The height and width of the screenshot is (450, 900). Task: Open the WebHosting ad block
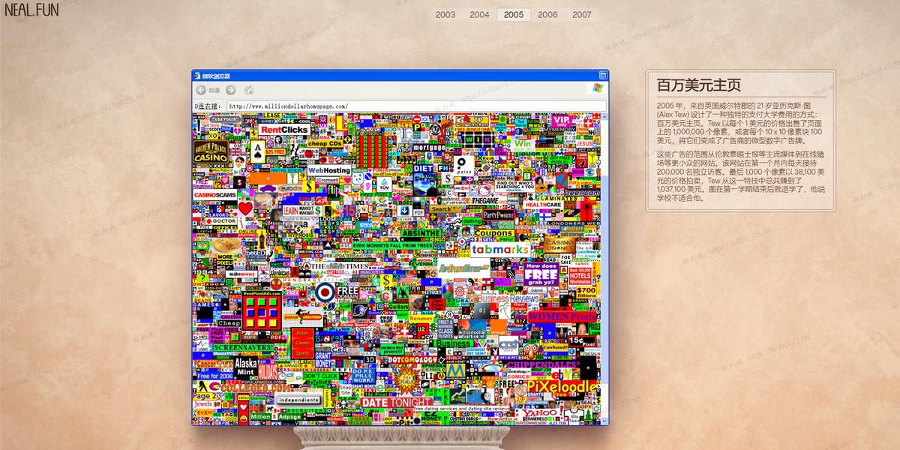point(328,170)
